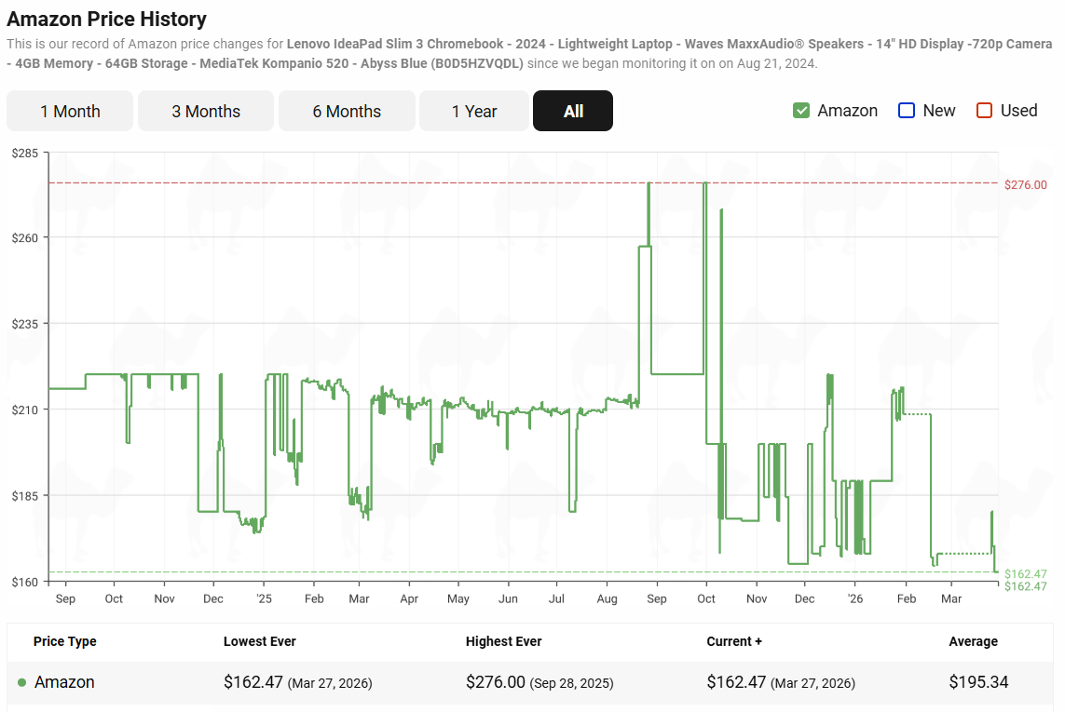The width and height of the screenshot is (1065, 712).
Task: Click the green dot beside Amazon row
Action: tap(21, 682)
